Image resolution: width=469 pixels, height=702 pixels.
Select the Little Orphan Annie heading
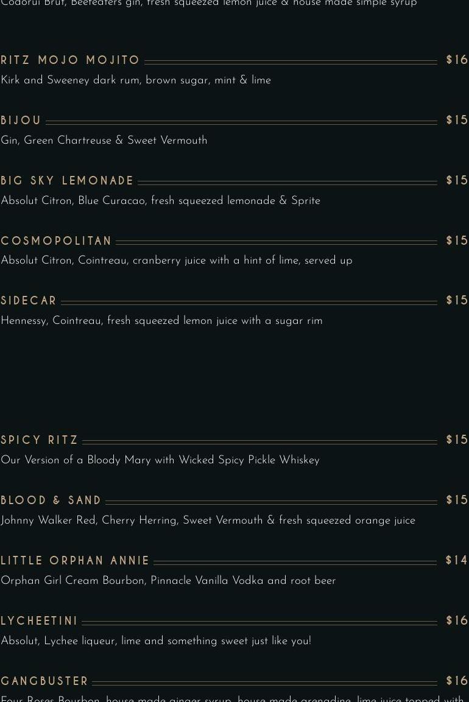[76, 561]
